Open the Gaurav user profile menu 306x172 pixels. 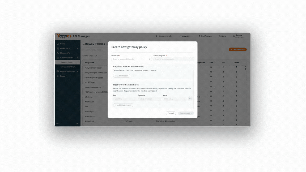(239, 36)
